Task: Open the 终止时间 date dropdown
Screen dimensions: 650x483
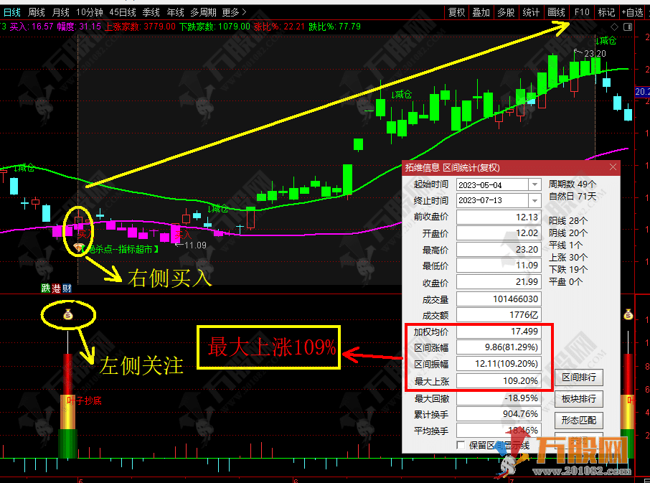Action: (534, 201)
